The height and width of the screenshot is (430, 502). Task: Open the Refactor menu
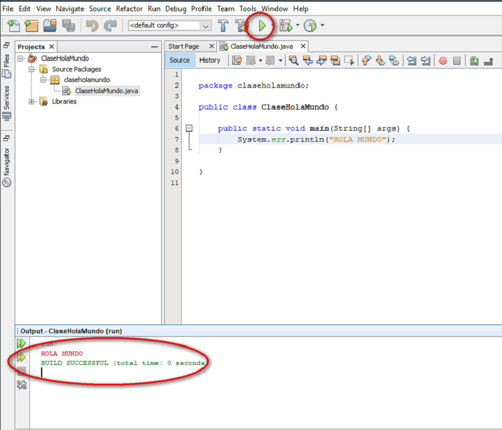tap(129, 8)
